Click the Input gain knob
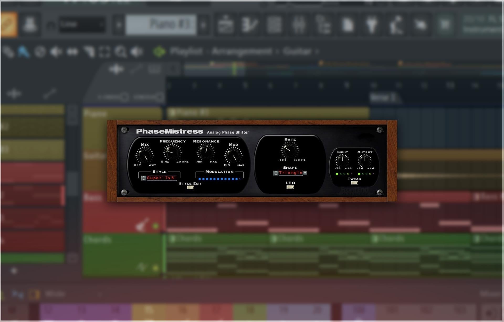Screen dimensions: 504x322 coord(342,160)
